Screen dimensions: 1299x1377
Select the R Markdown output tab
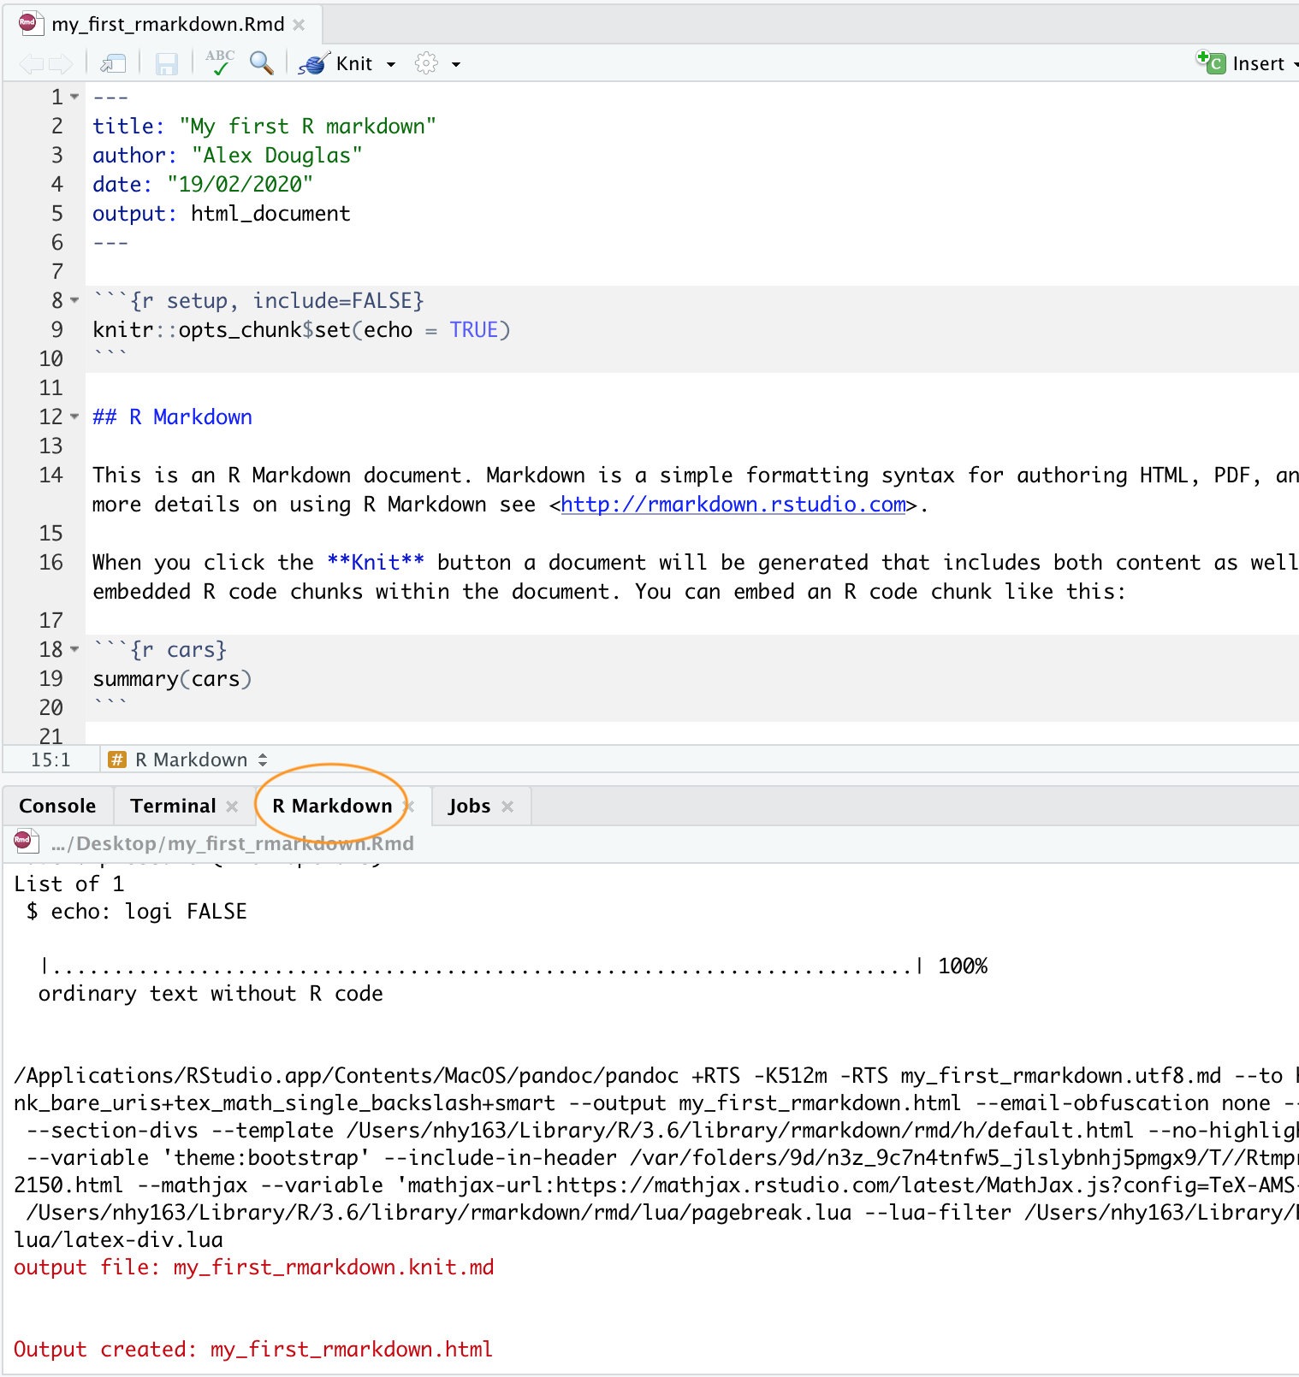pos(332,806)
